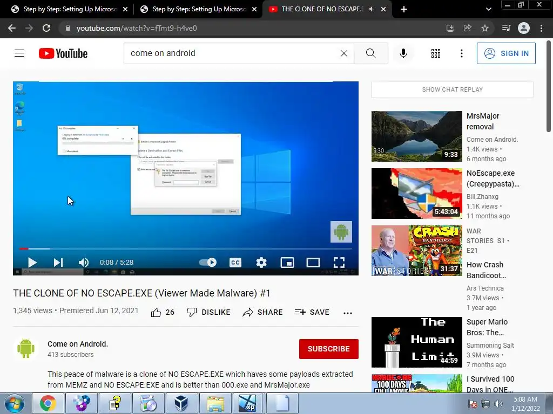This screenshot has width=553, height=414.
Task: Bookmark this page with the star
Action: 485,28
